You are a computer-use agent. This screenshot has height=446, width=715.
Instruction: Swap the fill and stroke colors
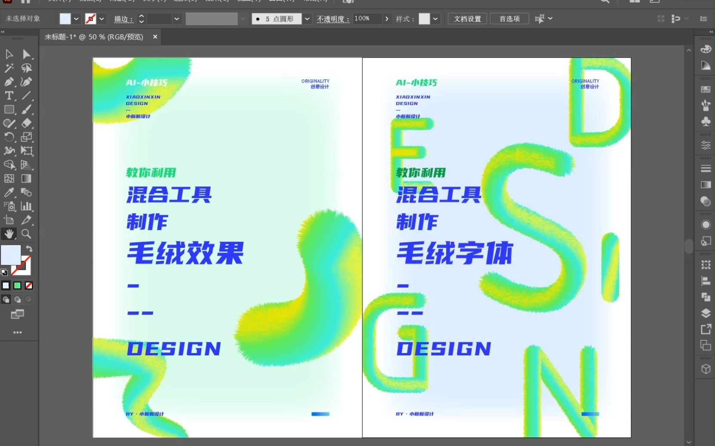[x=29, y=248]
